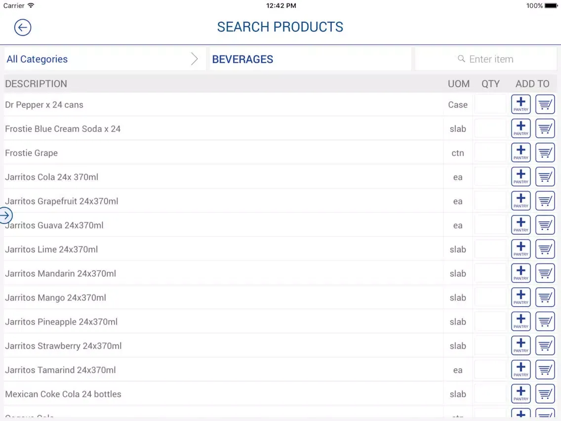Add Jarritos Pineapple to pantry
This screenshot has width=561, height=421.
click(521, 322)
